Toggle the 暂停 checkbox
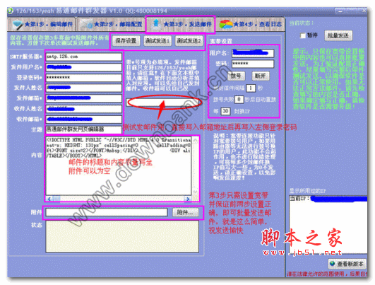This screenshot has width=375, height=285. coord(303,35)
